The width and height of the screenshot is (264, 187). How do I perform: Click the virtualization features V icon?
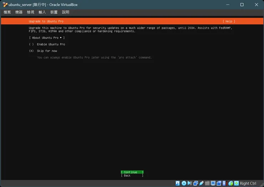point(224,183)
